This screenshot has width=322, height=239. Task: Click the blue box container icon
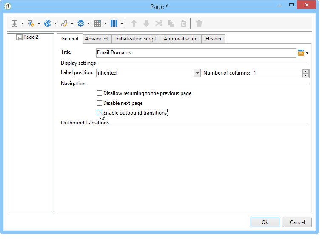pos(81,23)
